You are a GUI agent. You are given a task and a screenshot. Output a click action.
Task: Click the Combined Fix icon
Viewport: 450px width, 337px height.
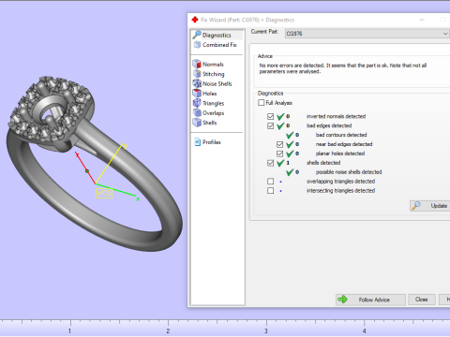coord(197,45)
